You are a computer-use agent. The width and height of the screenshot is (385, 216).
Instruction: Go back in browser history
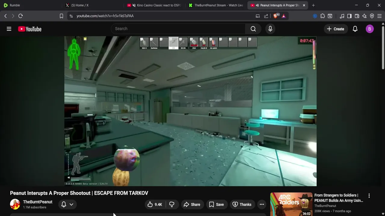click(x=5, y=16)
